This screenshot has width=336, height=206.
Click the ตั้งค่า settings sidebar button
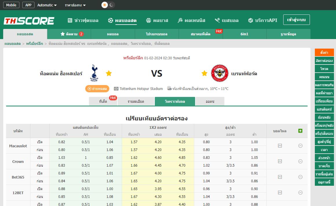(324, 52)
